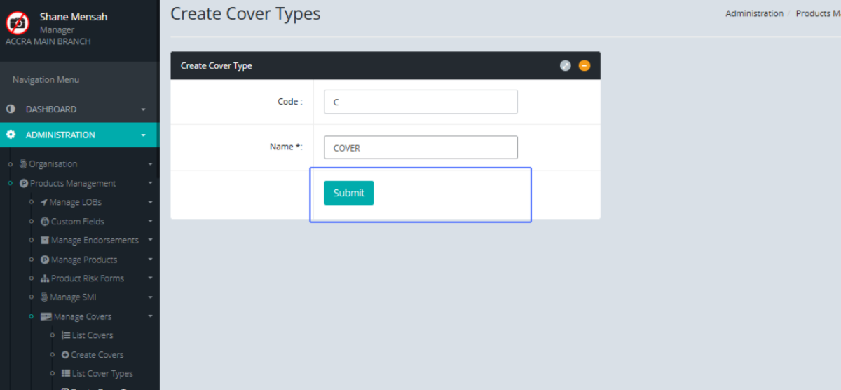841x390 pixels.
Task: Click the user profile avatar
Action: click(x=18, y=23)
